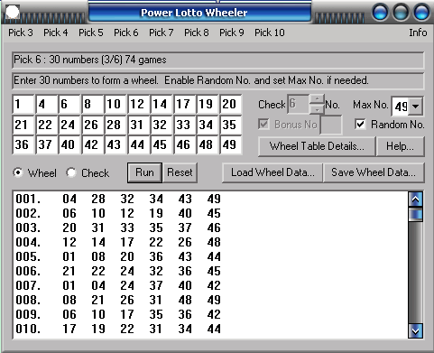Open the Pick 5 menu
This screenshot has width=434, height=353.
click(91, 33)
